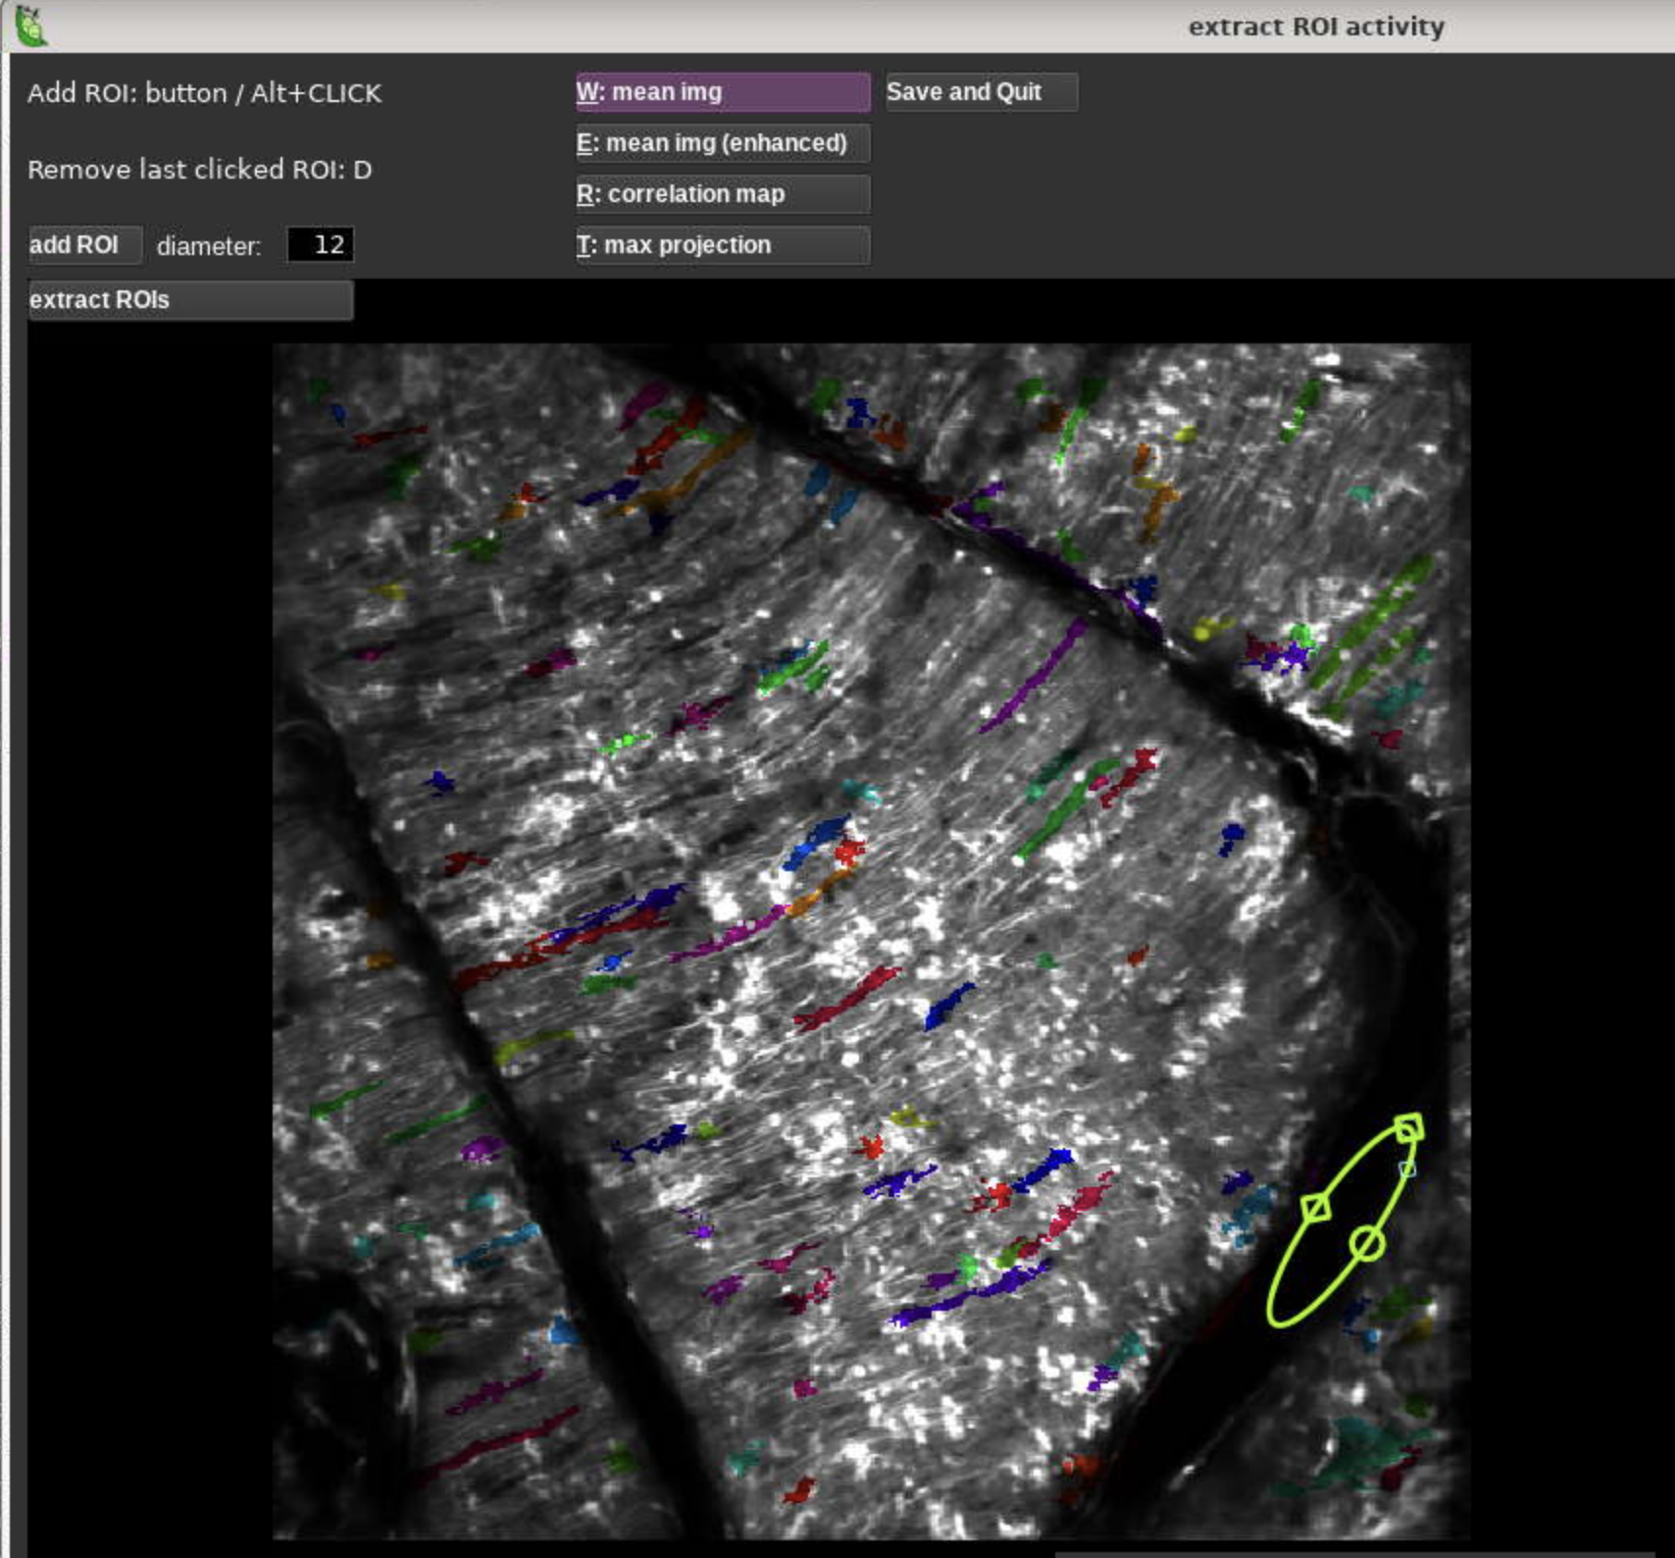Click the left diamond handle of yellow ellipse
The height and width of the screenshot is (1558, 1675).
tap(1316, 1208)
